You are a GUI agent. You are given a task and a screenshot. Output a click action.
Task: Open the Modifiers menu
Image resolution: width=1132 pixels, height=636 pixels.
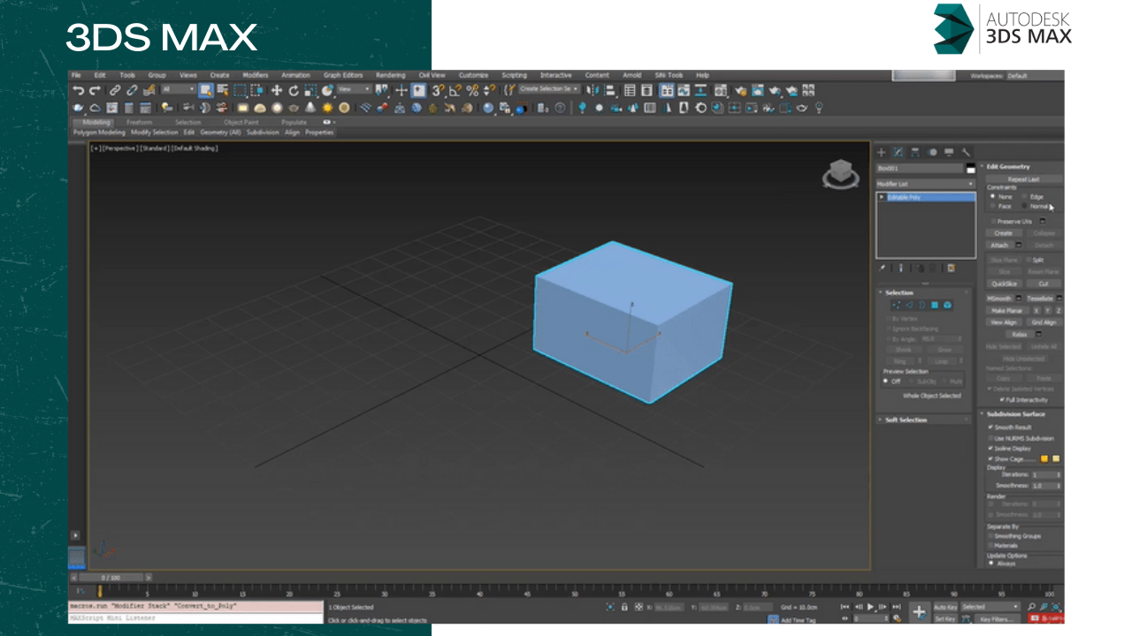(x=255, y=75)
